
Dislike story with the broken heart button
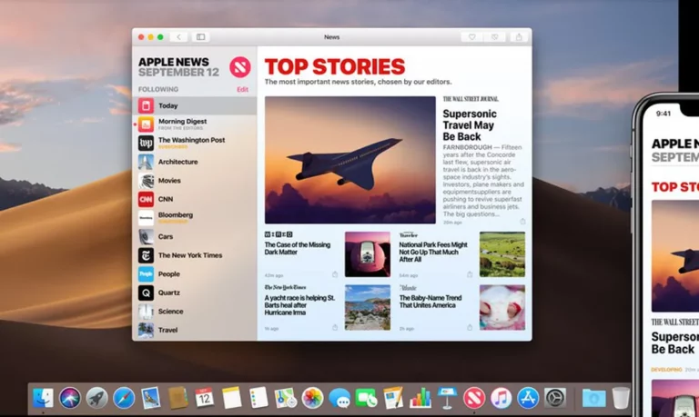click(494, 37)
